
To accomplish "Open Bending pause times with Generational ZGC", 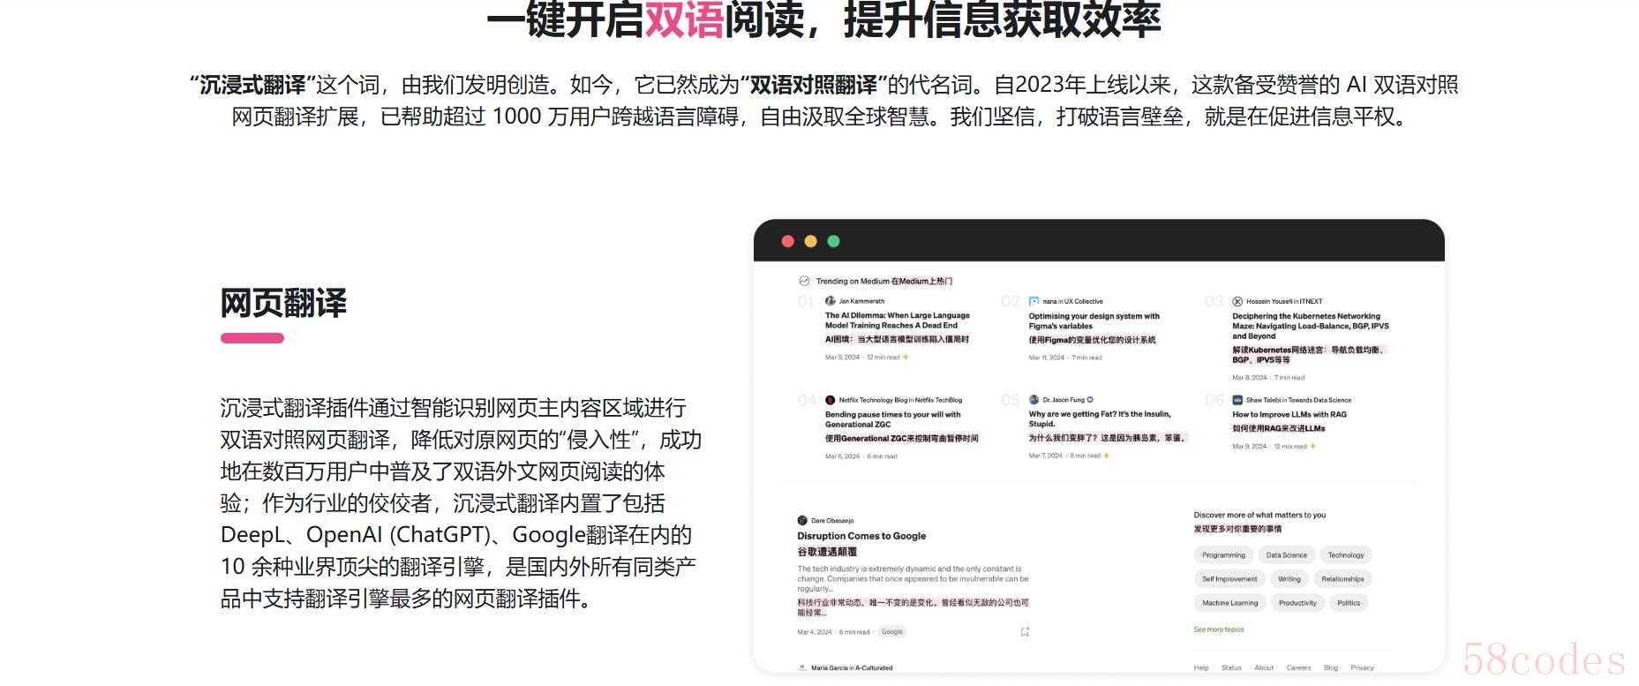I will [x=892, y=419].
